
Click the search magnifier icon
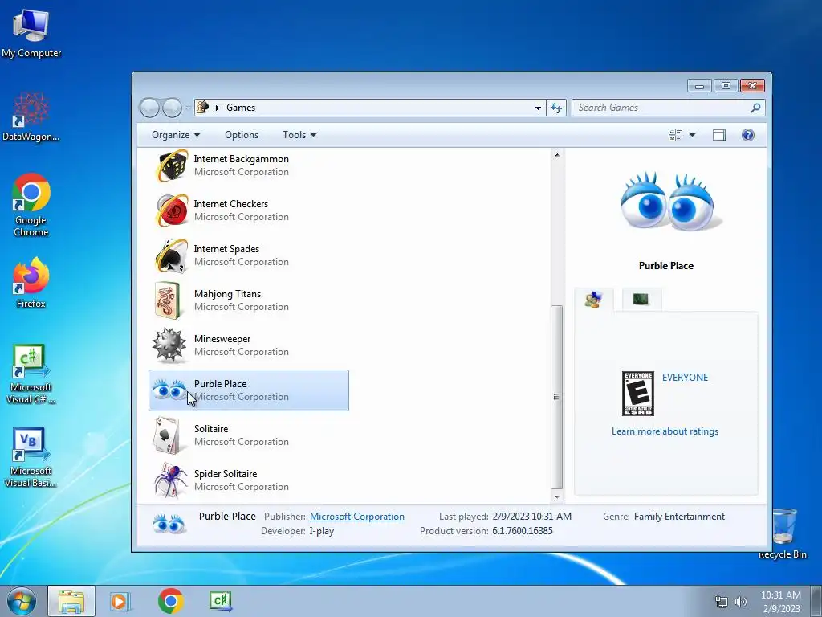point(755,108)
